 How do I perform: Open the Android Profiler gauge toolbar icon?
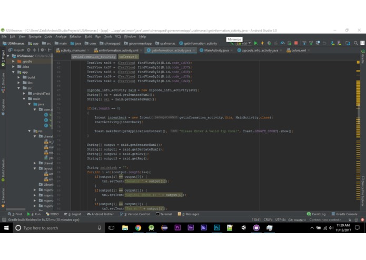click(282, 43)
